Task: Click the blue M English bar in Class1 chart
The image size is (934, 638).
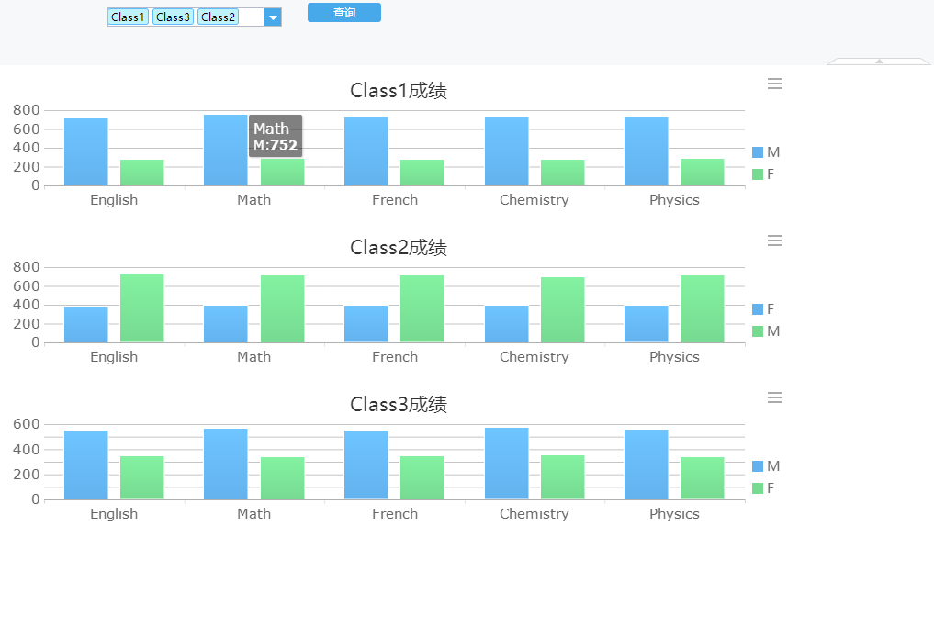Action: pyautogui.click(x=86, y=151)
